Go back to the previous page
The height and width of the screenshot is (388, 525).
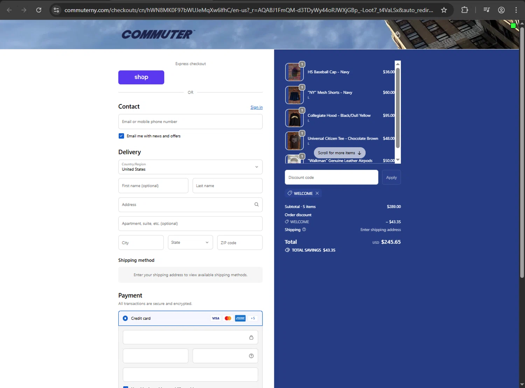(9, 10)
